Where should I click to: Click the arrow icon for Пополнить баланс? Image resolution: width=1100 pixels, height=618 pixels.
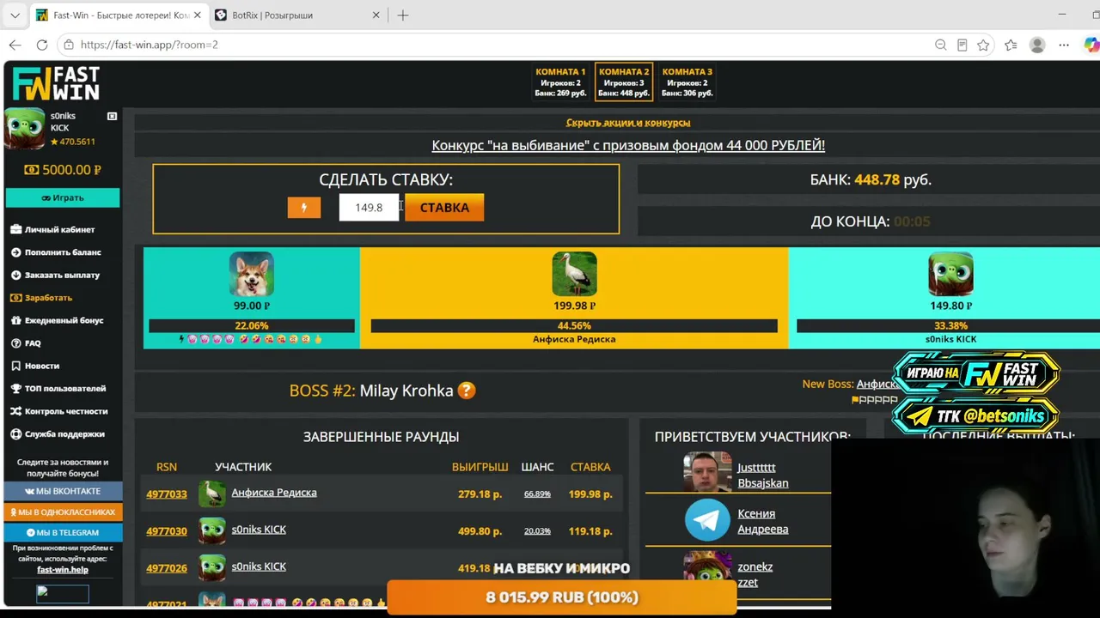[16, 252]
